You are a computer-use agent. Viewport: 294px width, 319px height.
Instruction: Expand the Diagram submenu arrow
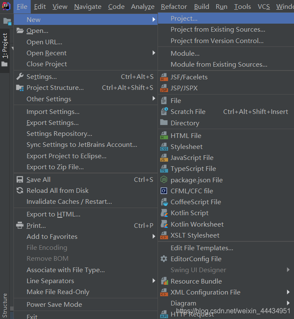click(x=288, y=303)
